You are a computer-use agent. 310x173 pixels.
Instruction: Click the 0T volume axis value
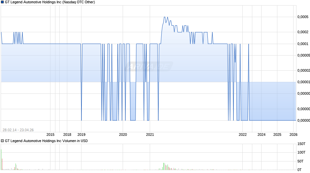point(299,170)
